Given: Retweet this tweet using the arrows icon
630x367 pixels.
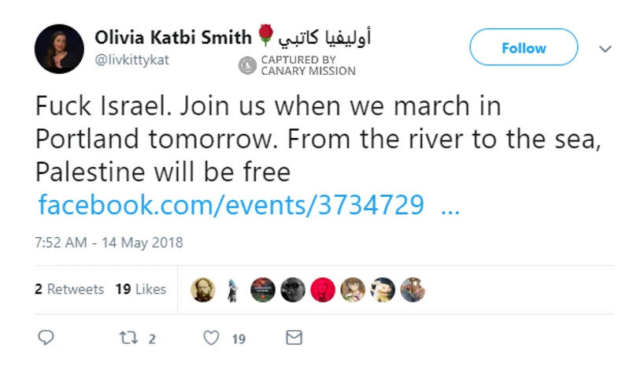Looking at the screenshot, I should [x=128, y=338].
